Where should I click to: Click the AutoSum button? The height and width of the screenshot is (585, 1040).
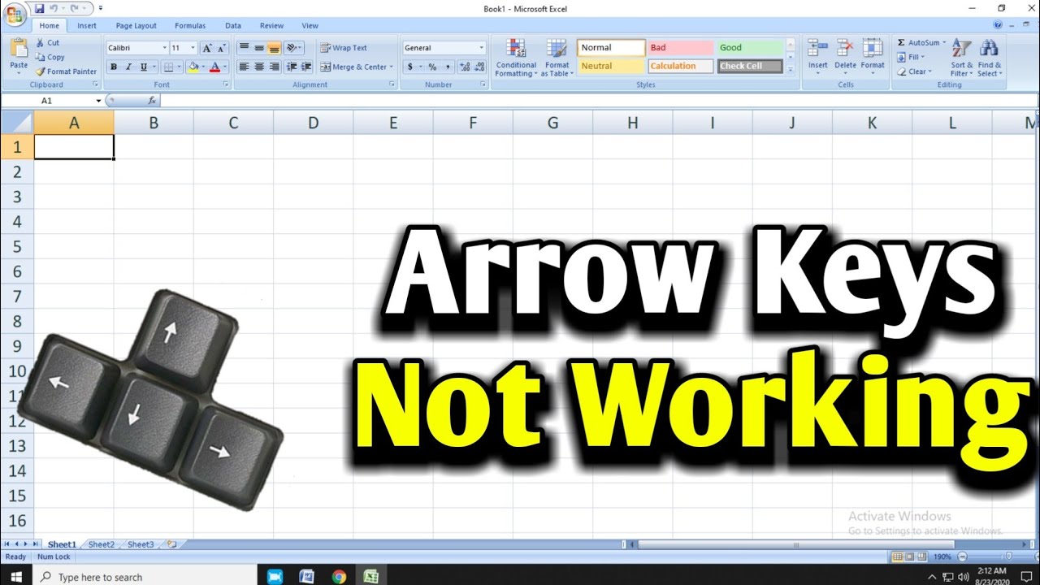point(921,43)
